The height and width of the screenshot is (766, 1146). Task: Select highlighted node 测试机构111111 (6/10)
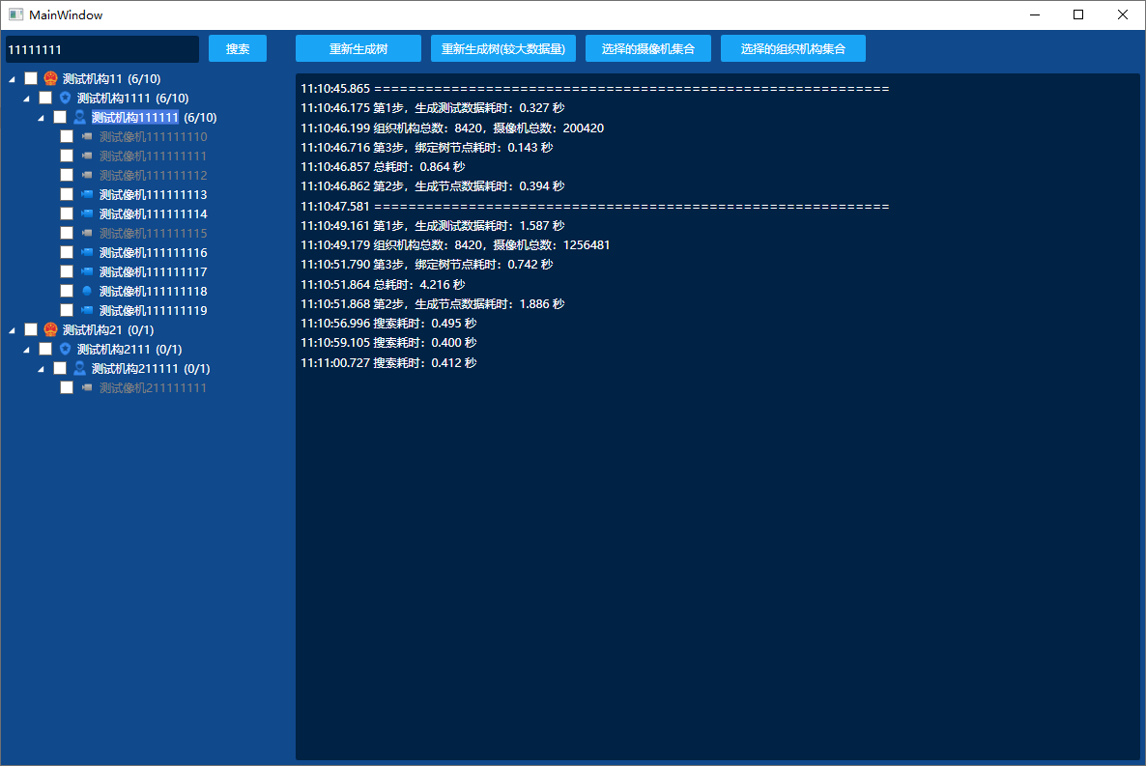click(155, 117)
